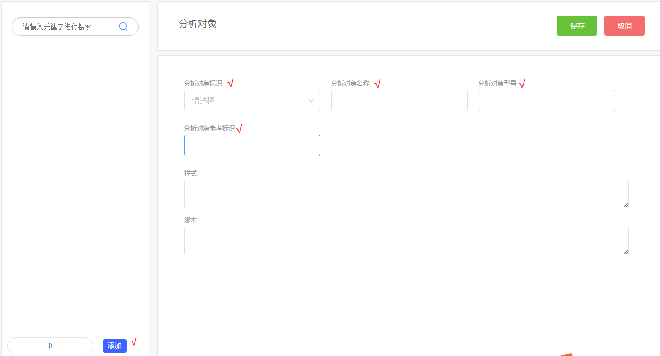Save the analysis object with 保存
Viewport: 660px width, 356px height.
coord(576,26)
